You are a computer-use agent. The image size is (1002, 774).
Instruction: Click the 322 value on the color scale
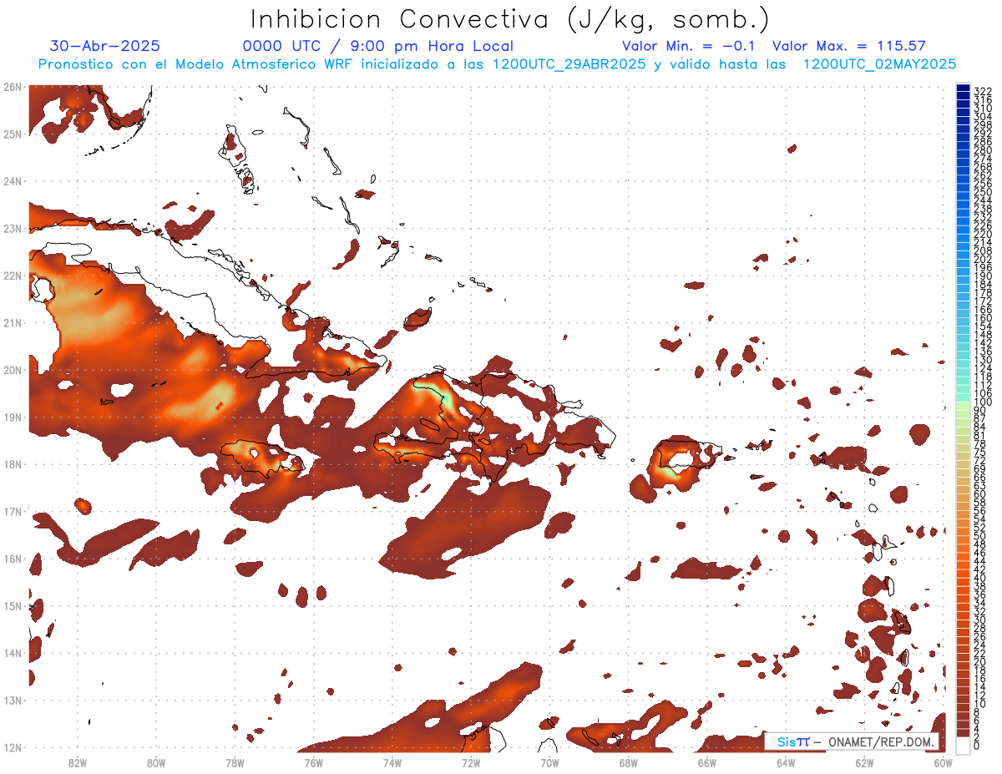(x=983, y=92)
